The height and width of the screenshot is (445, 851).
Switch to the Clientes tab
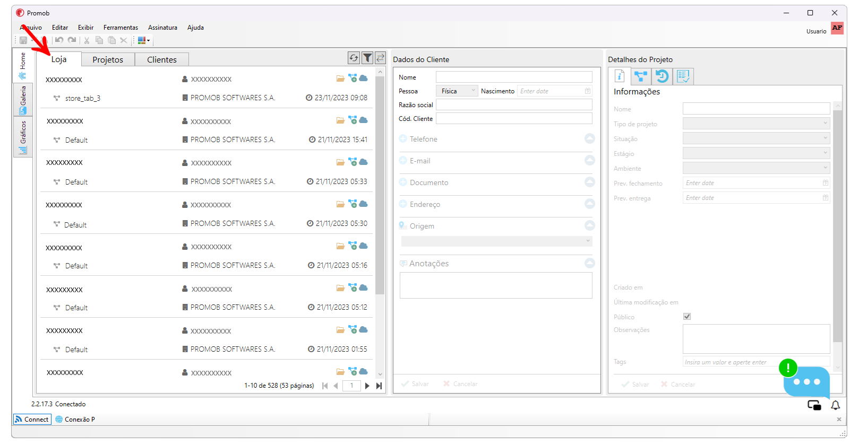162,59
